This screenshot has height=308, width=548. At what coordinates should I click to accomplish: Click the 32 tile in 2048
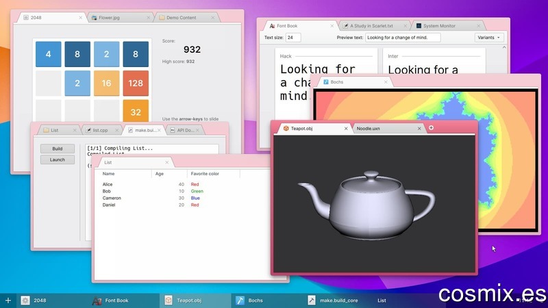click(136, 111)
